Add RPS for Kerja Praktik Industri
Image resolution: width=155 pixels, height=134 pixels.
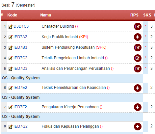click(138, 37)
